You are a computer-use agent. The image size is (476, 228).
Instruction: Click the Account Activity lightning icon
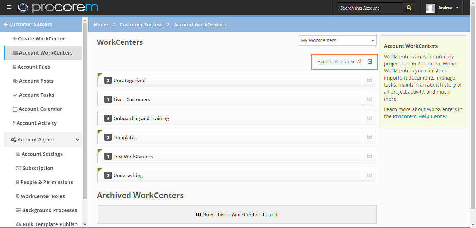pyautogui.click(x=14, y=123)
